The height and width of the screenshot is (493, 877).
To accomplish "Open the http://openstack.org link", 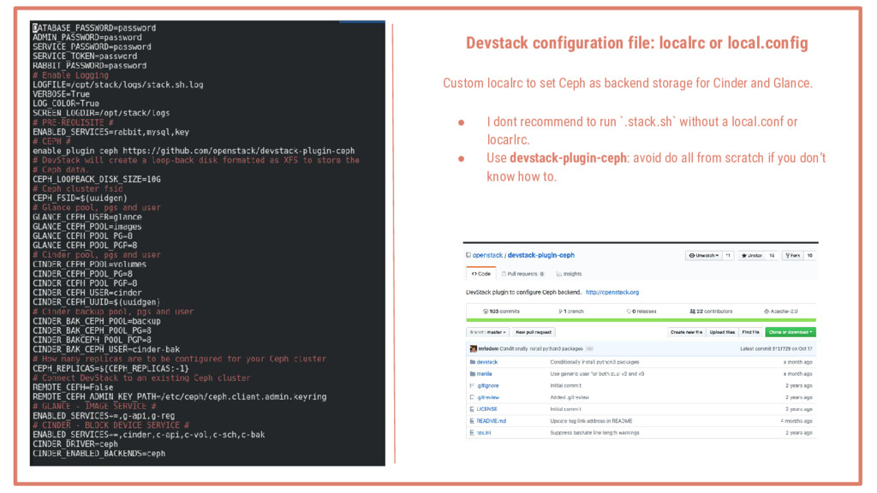I will tap(612, 293).
